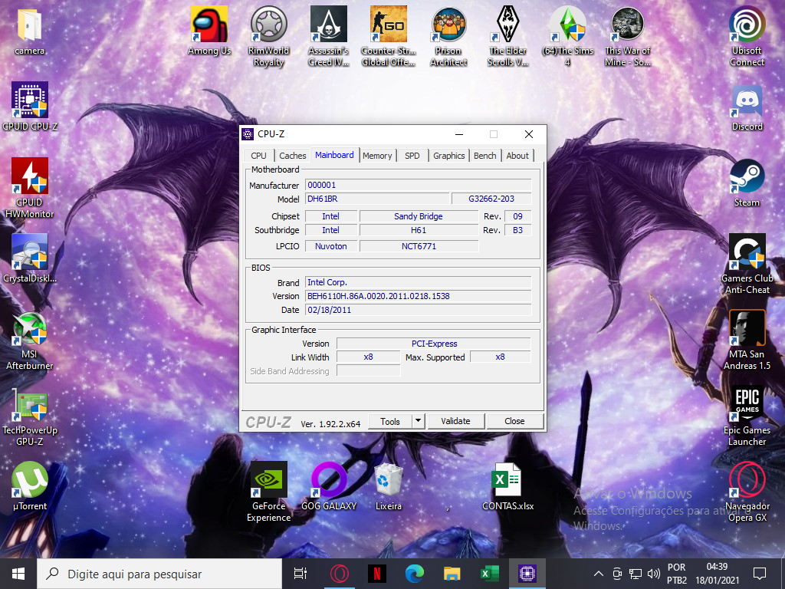Image resolution: width=785 pixels, height=589 pixels.
Task: Click the PCI-Express version value
Action: (434, 344)
